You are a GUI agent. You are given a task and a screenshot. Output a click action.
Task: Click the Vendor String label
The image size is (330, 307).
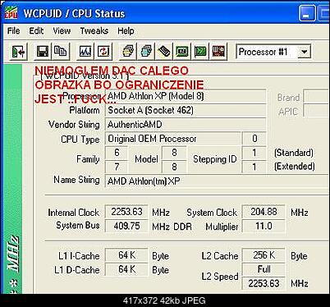pos(74,125)
